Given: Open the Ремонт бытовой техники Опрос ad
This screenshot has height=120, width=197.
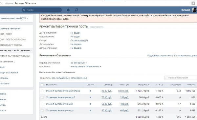Looking at the screenshot, I should point(63,91).
